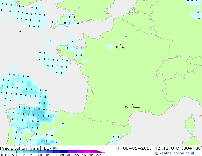
Task: Select the Dourbies town label
Action: pos(132,107)
